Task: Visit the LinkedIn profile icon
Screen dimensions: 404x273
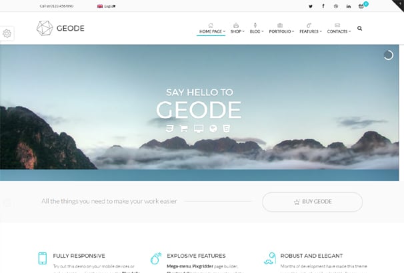Action: tap(349, 7)
